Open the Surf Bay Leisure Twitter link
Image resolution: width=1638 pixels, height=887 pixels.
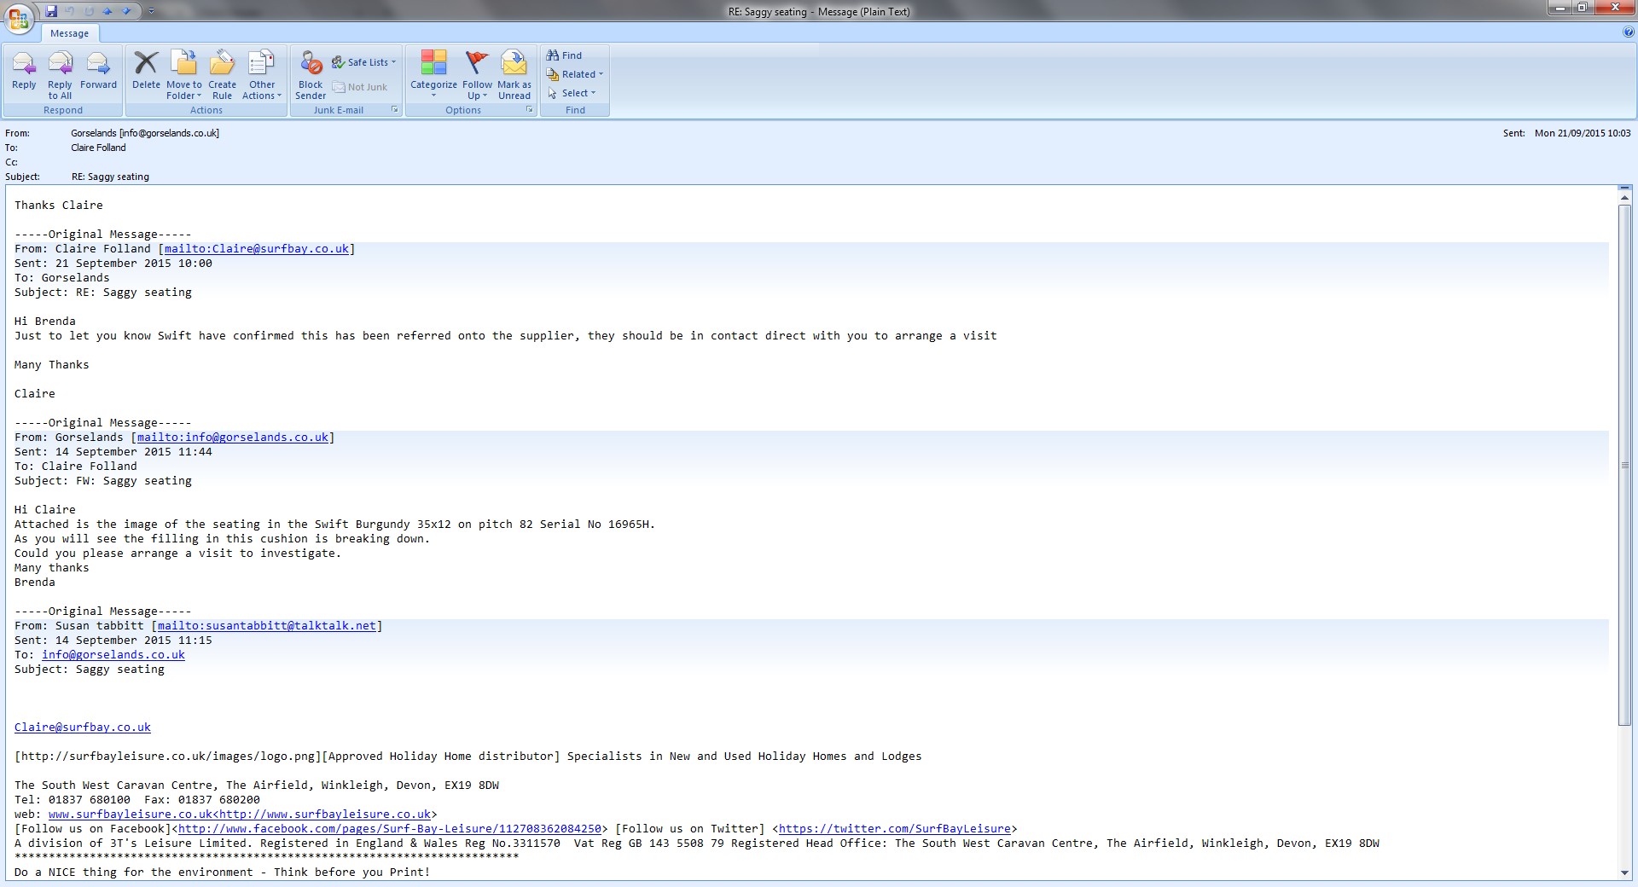pos(894,829)
